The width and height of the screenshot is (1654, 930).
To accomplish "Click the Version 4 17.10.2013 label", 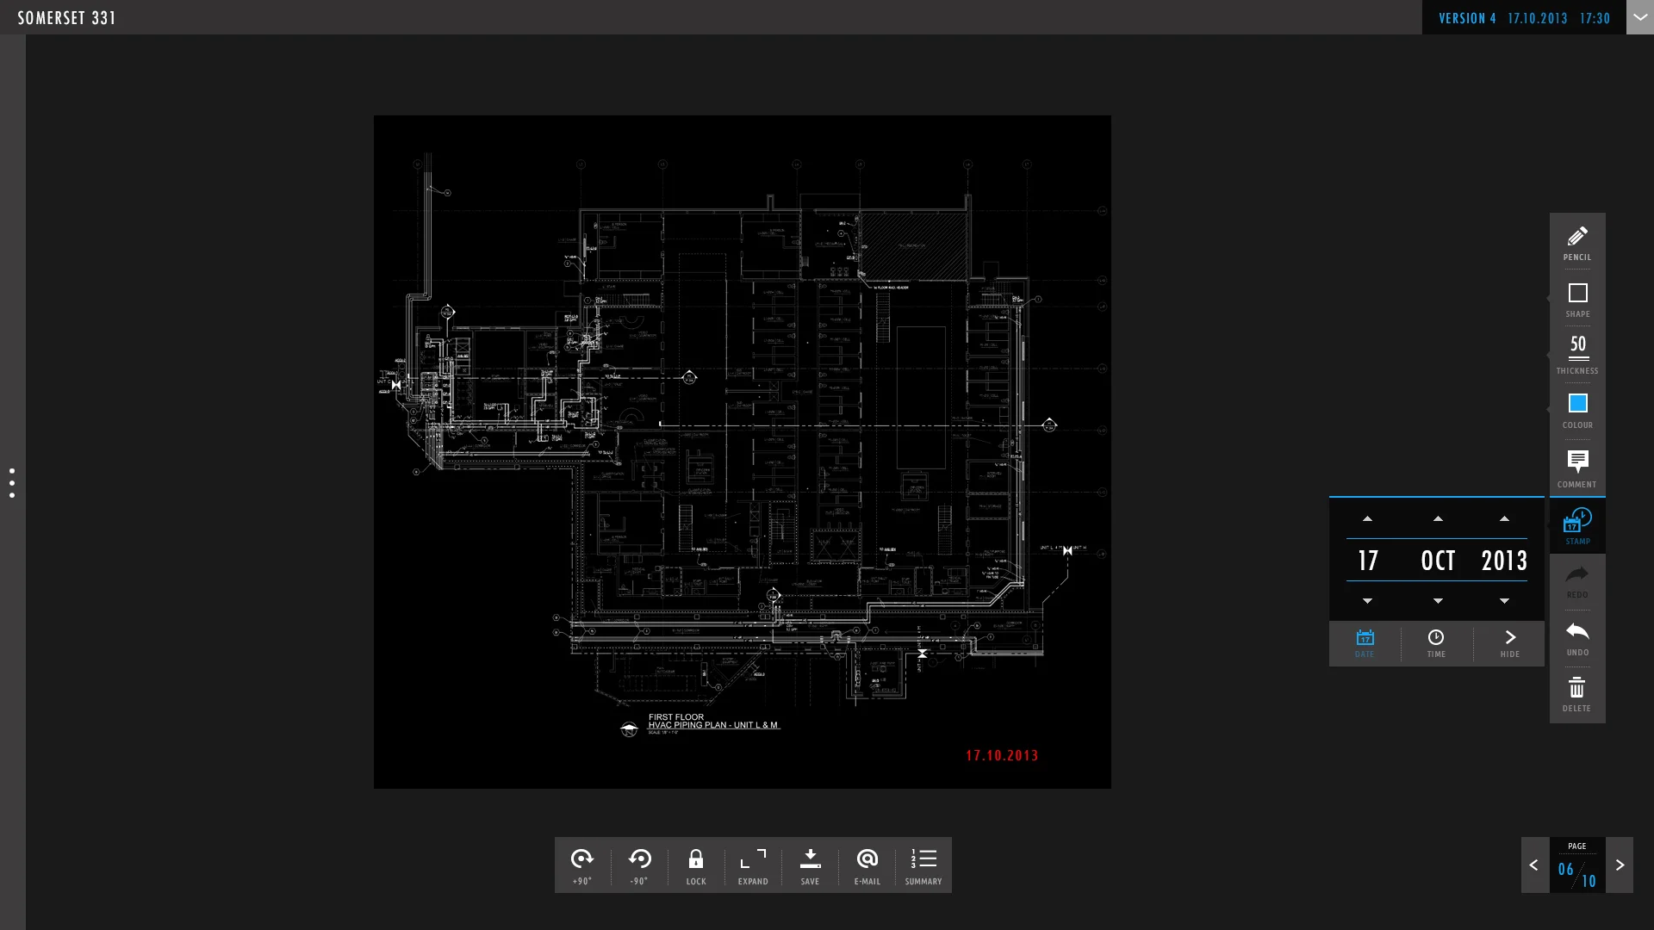I will pos(1524,18).
